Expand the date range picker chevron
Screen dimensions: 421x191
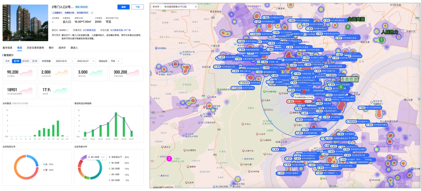coord(93,61)
